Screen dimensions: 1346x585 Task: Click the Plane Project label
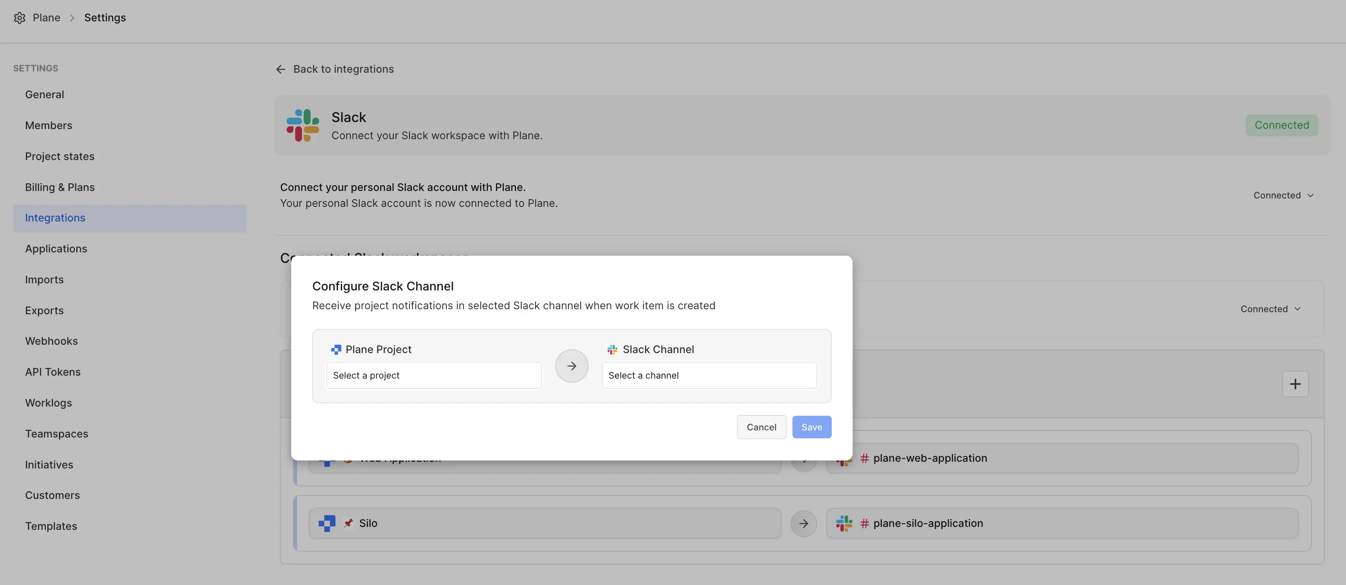click(x=378, y=349)
